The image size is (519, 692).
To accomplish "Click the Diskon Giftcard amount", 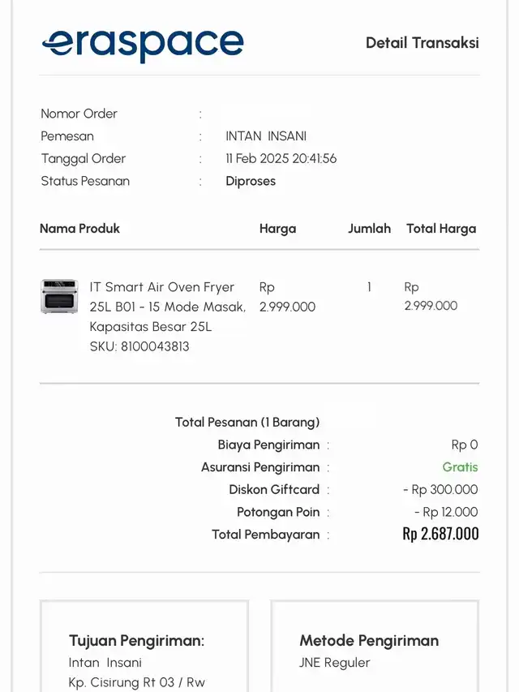I will click(x=440, y=489).
